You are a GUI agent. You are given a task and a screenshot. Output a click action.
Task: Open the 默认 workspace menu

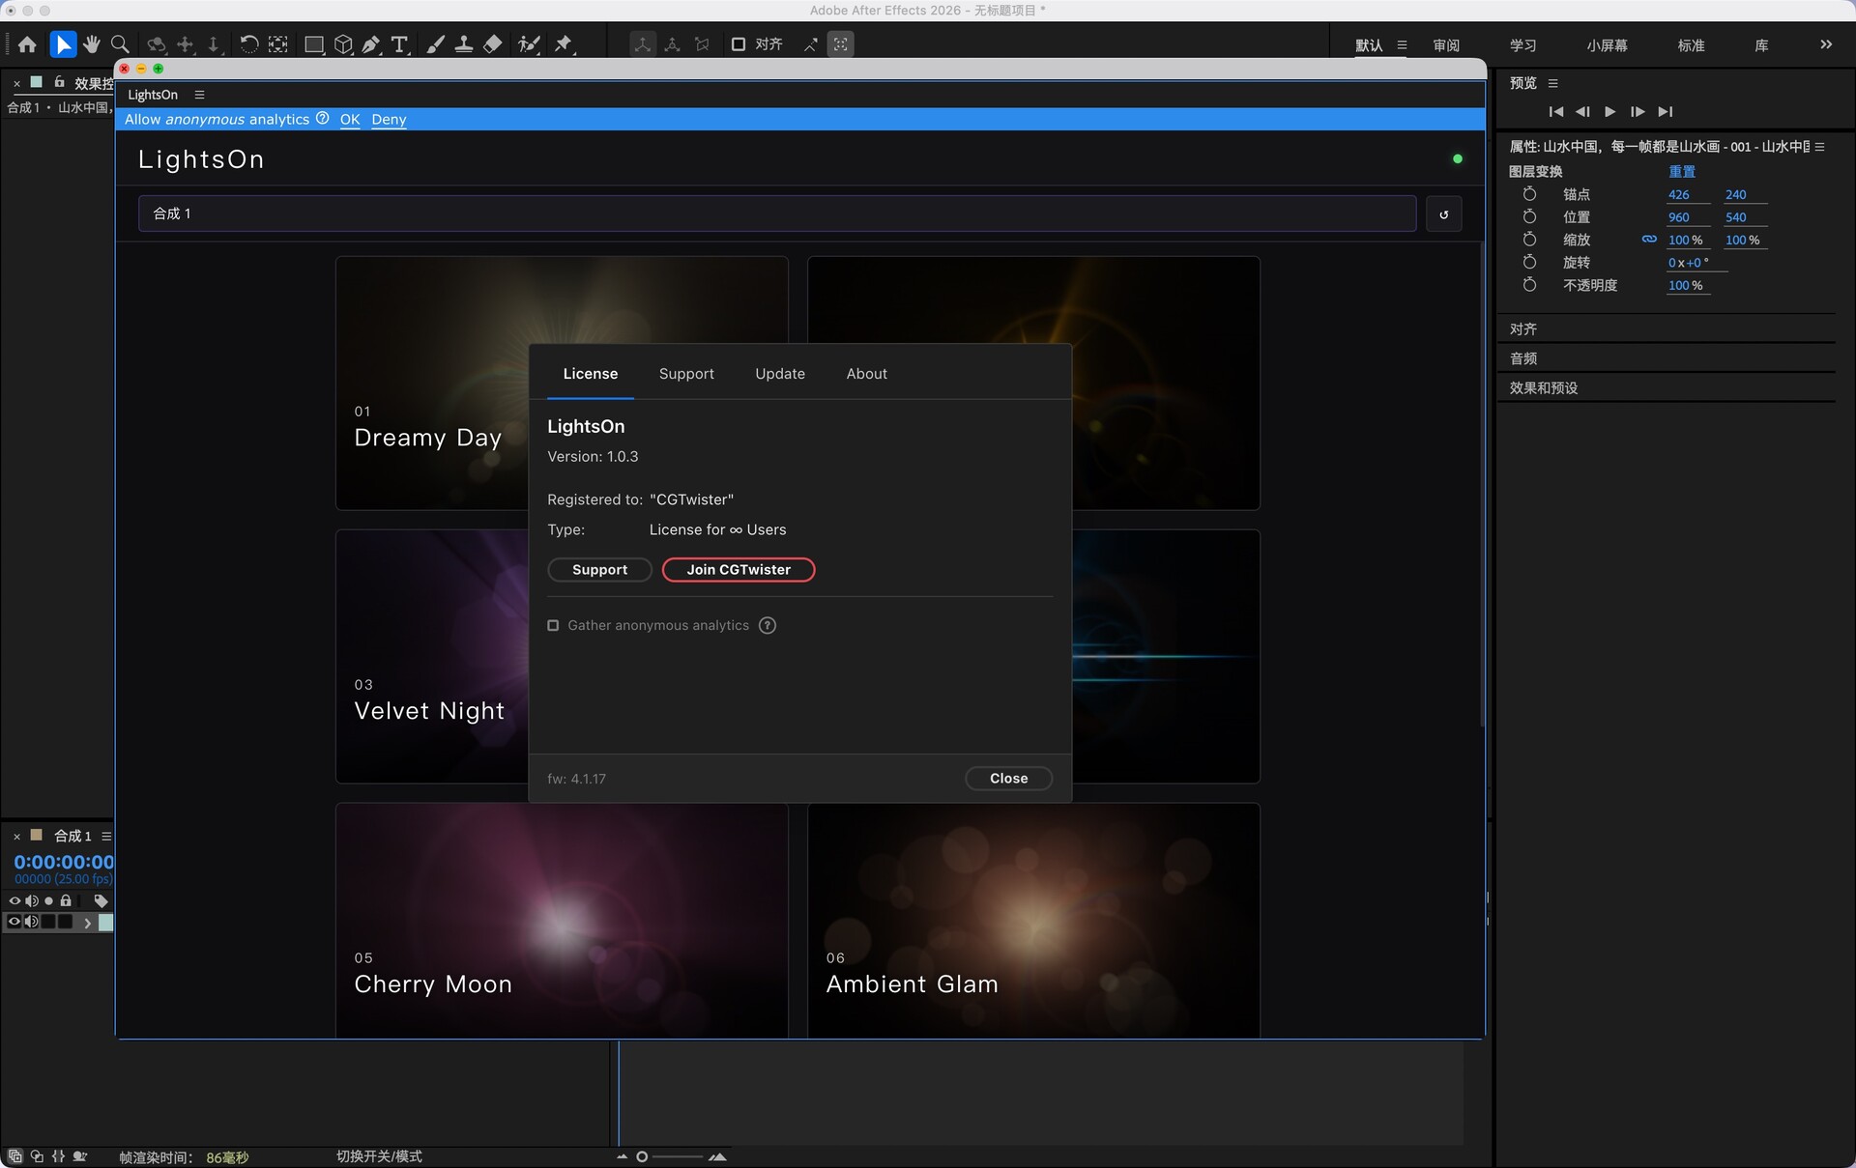coord(1402,45)
